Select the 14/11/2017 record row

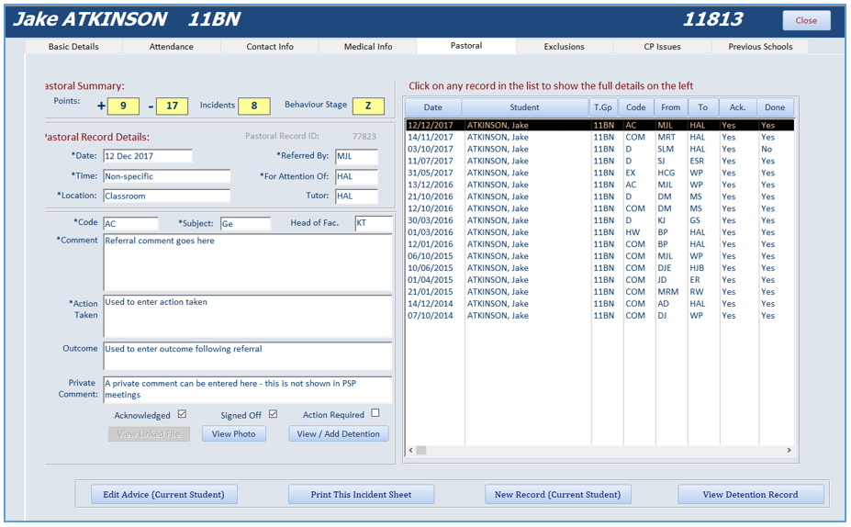[599, 138]
